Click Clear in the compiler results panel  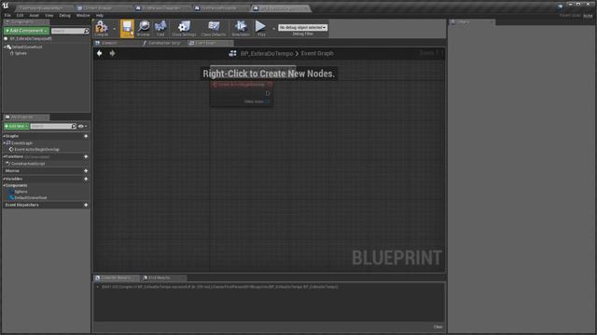coord(437,327)
